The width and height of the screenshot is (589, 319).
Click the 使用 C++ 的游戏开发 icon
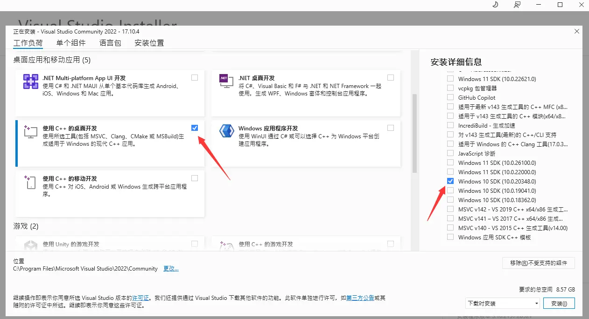click(226, 247)
